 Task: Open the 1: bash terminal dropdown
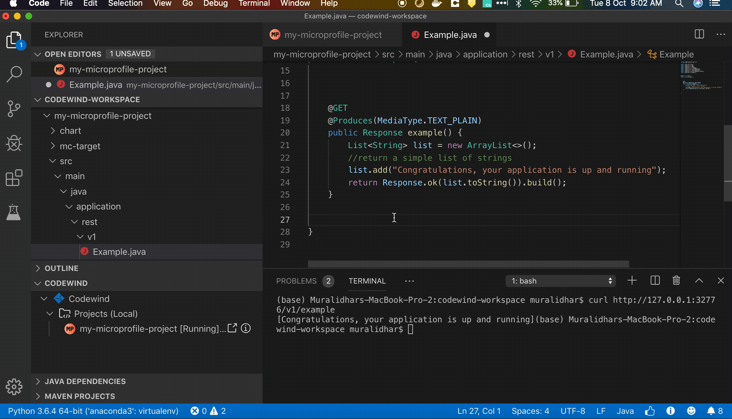tap(560, 281)
